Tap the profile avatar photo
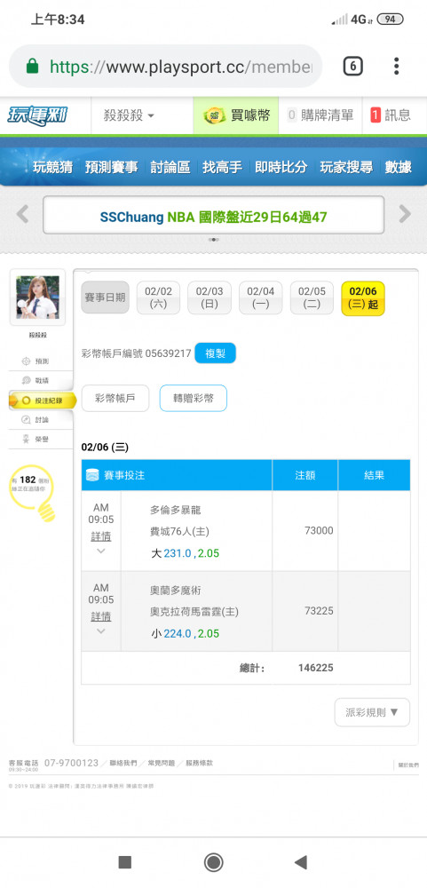The height and width of the screenshot is (888, 427). (37, 297)
